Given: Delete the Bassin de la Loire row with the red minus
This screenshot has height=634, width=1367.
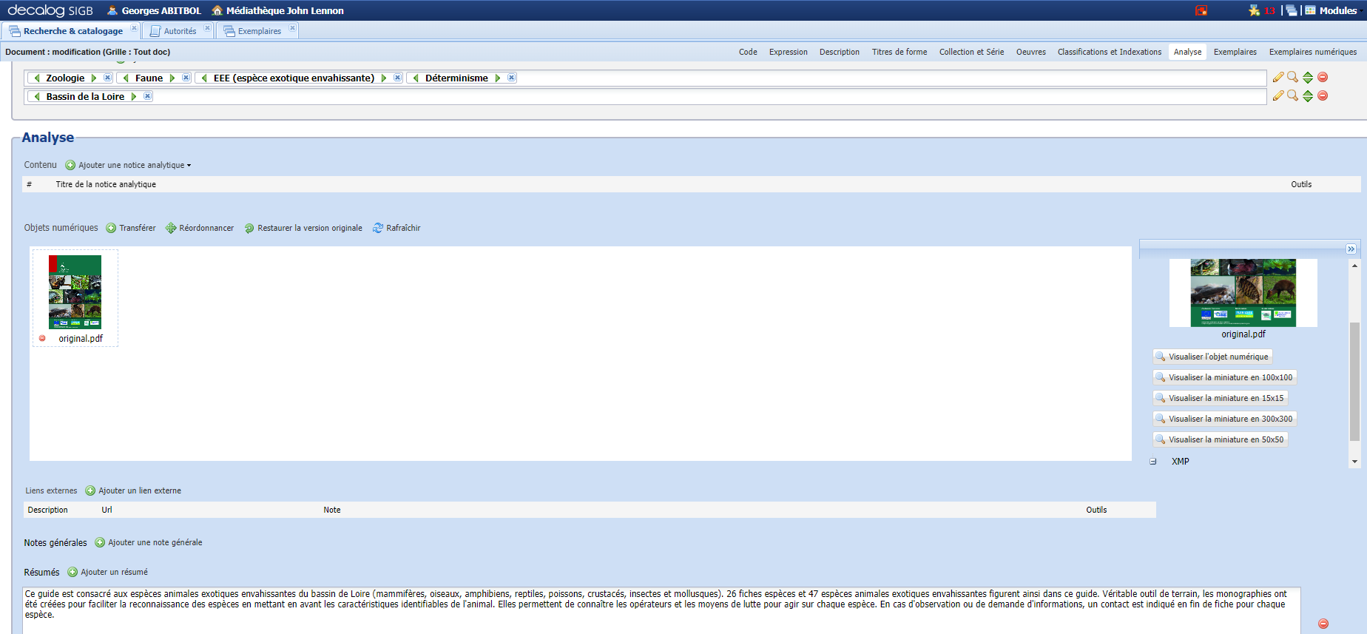Looking at the screenshot, I should pos(1323,95).
